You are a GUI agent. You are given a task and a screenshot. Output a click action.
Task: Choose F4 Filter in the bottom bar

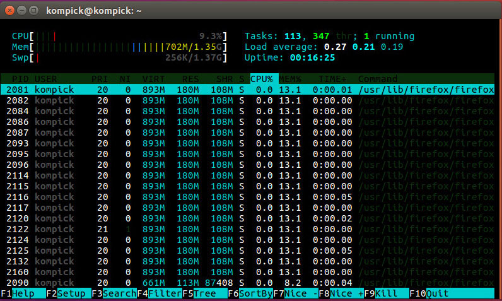pyautogui.click(x=160, y=293)
